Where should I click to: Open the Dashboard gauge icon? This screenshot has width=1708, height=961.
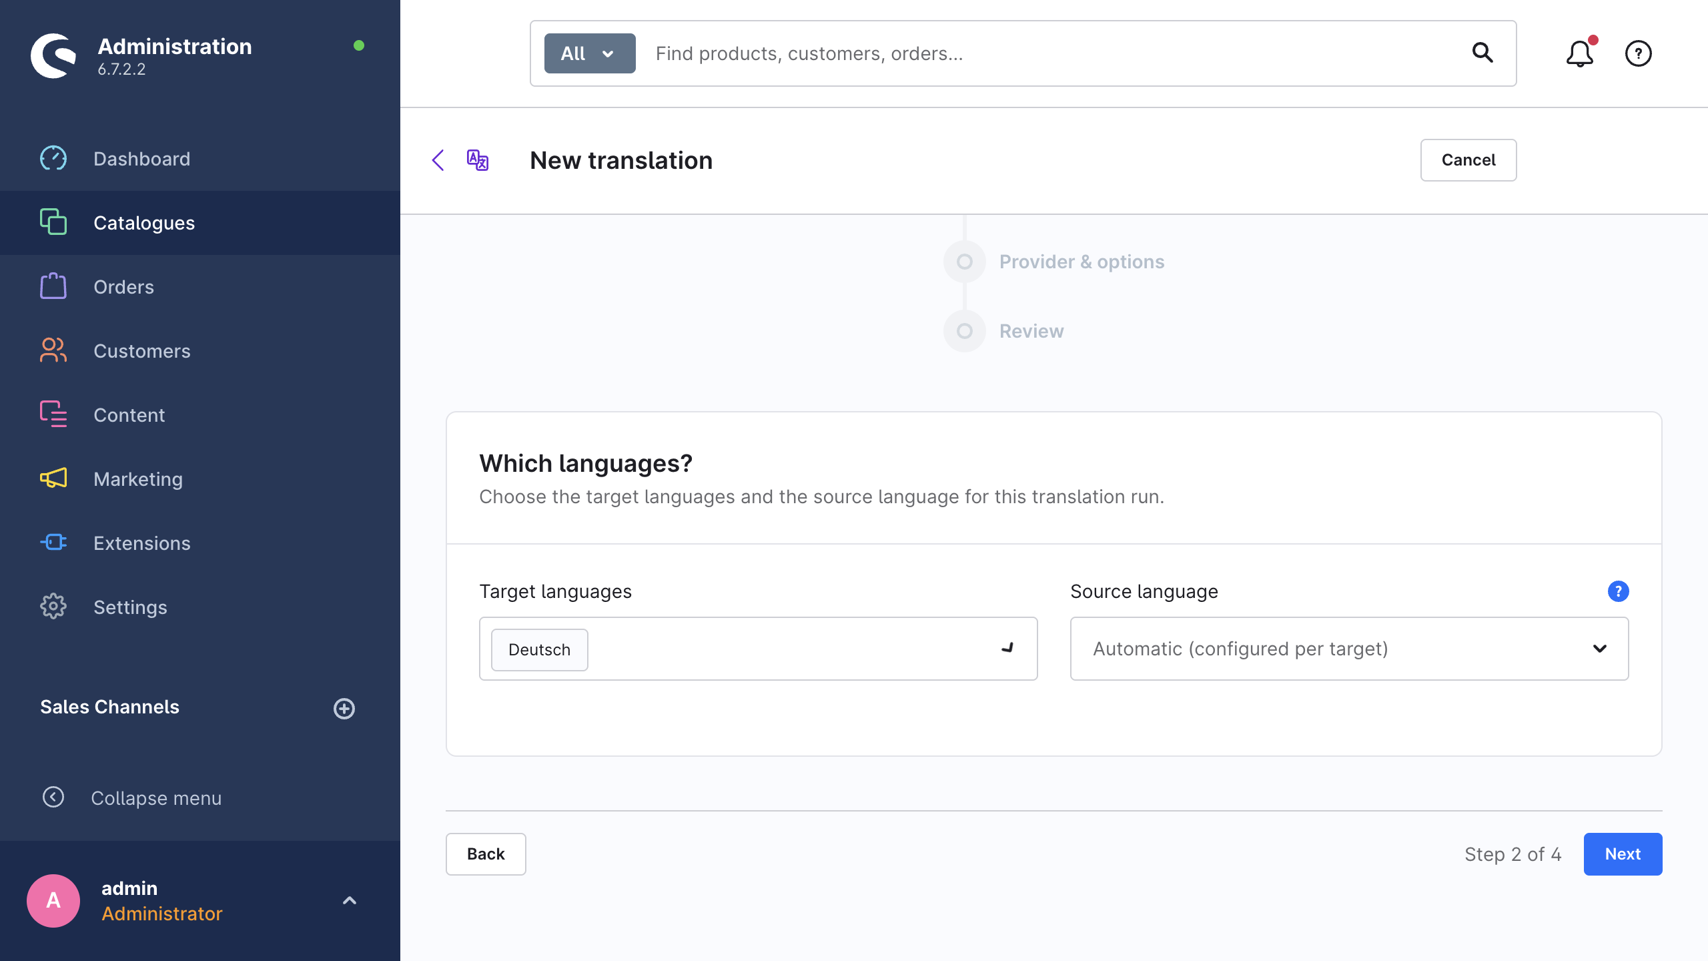53,159
